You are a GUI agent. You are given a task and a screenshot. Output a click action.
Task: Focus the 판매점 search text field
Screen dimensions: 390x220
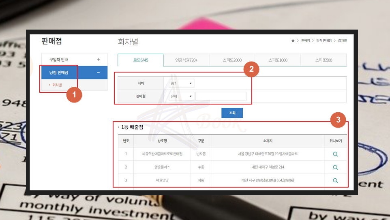pyautogui.click(x=221, y=96)
